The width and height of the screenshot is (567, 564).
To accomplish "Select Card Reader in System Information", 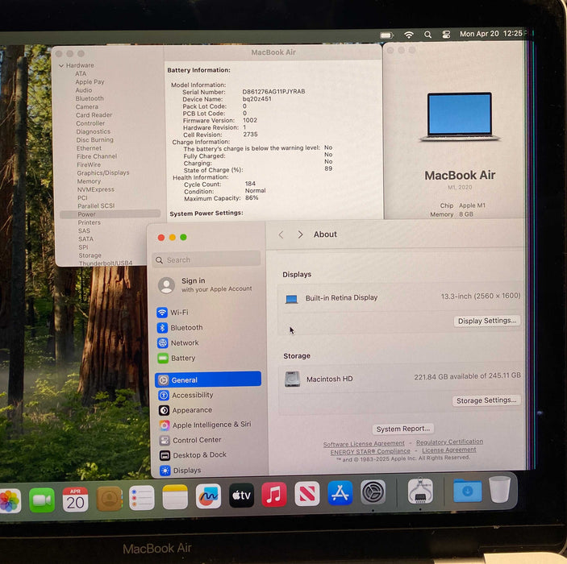I will click(94, 115).
